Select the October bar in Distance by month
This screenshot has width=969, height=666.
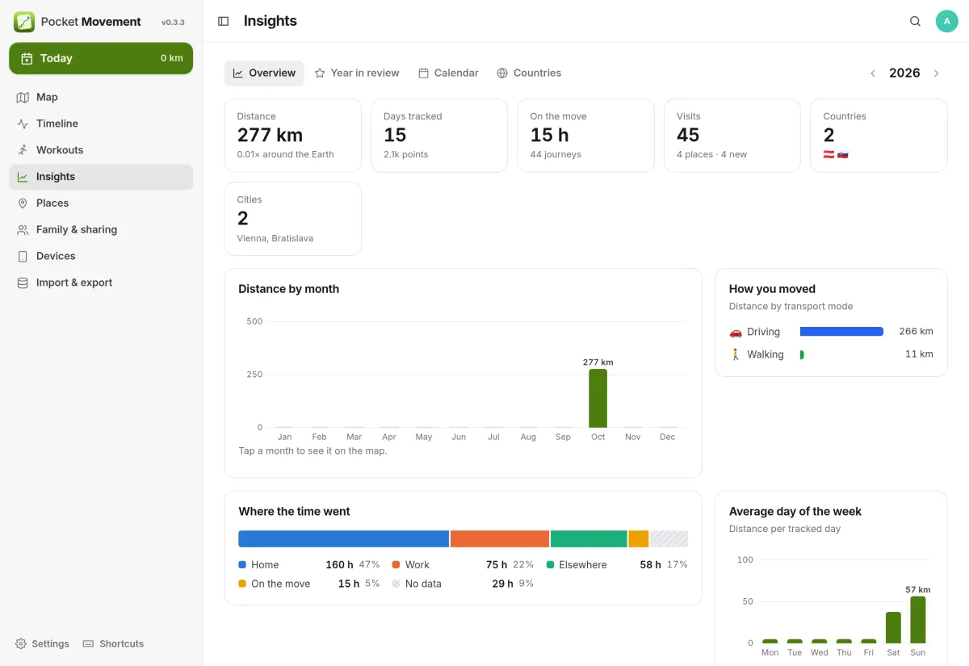tap(598, 398)
